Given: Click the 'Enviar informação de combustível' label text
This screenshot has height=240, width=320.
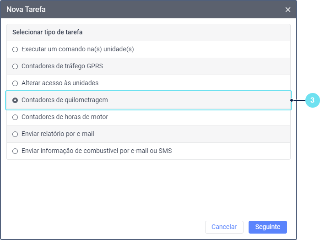Looking at the screenshot, I should tap(96, 151).
